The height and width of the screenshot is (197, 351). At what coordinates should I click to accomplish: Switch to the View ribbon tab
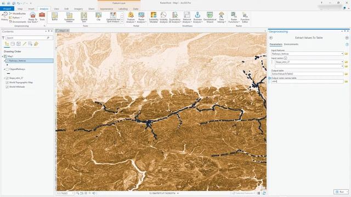pos(56,9)
